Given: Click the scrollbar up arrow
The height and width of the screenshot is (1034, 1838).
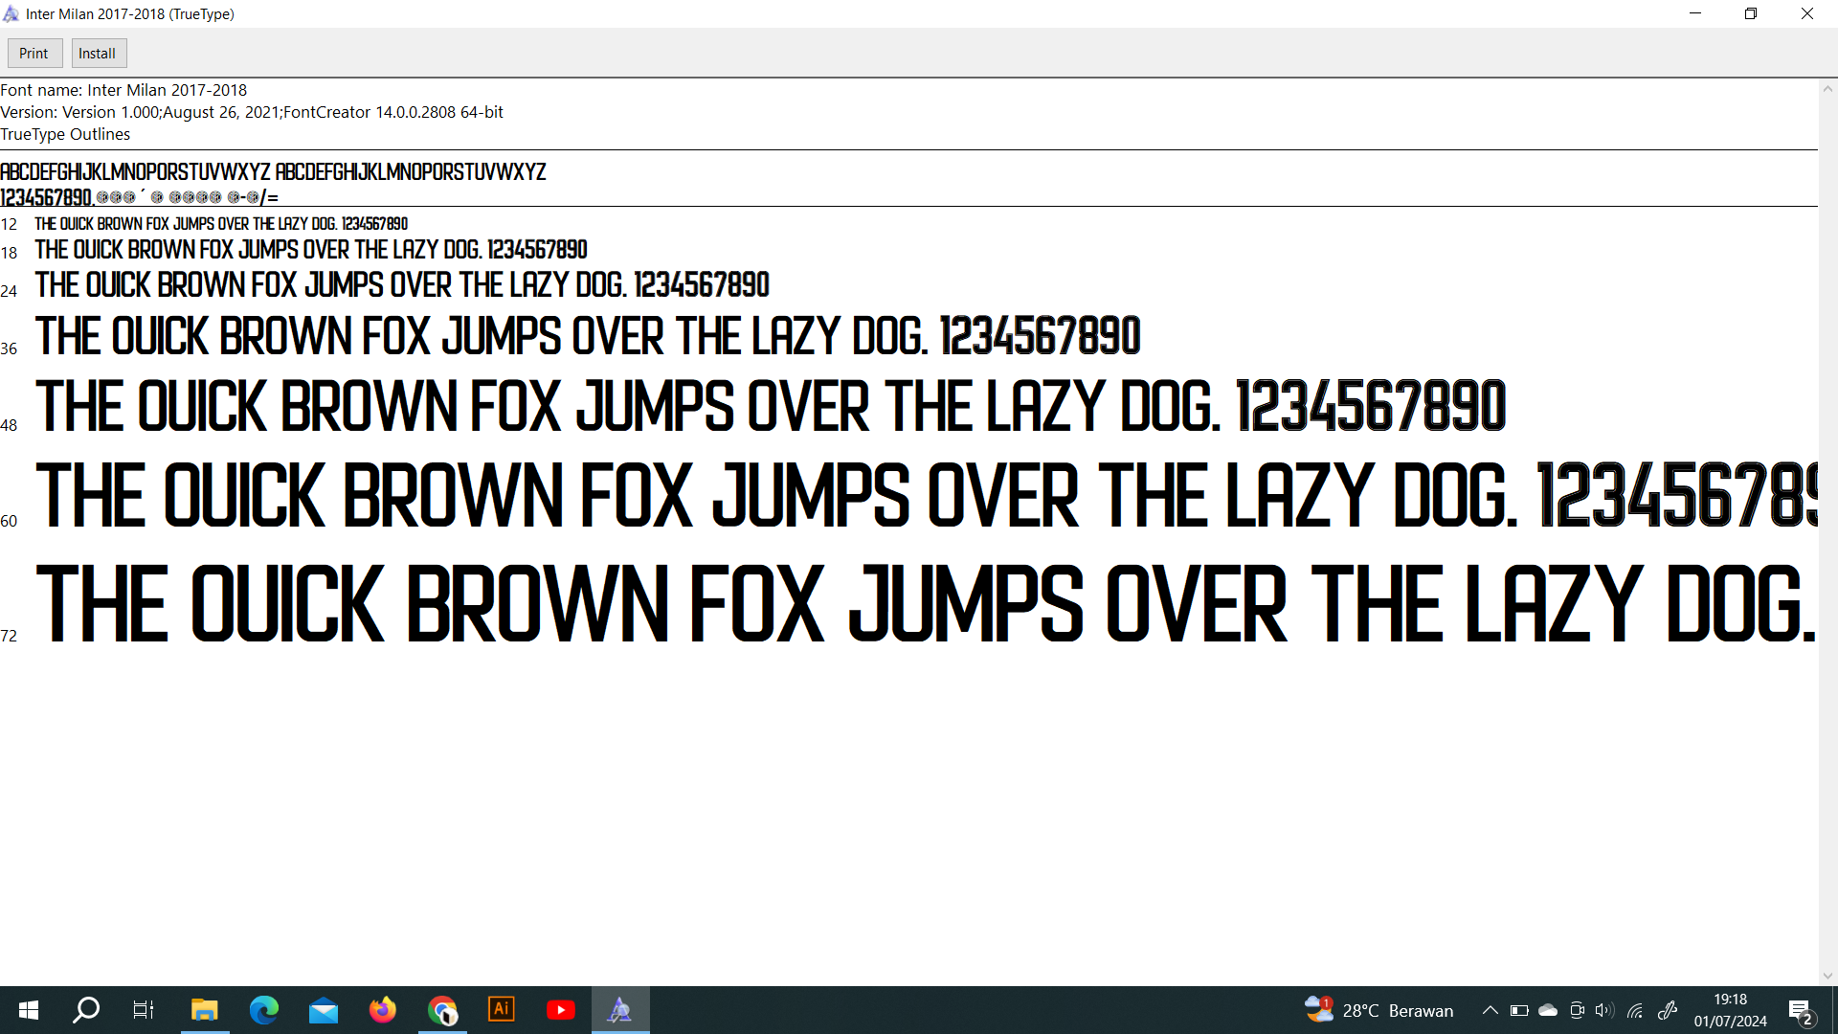Looking at the screenshot, I should 1827,89.
